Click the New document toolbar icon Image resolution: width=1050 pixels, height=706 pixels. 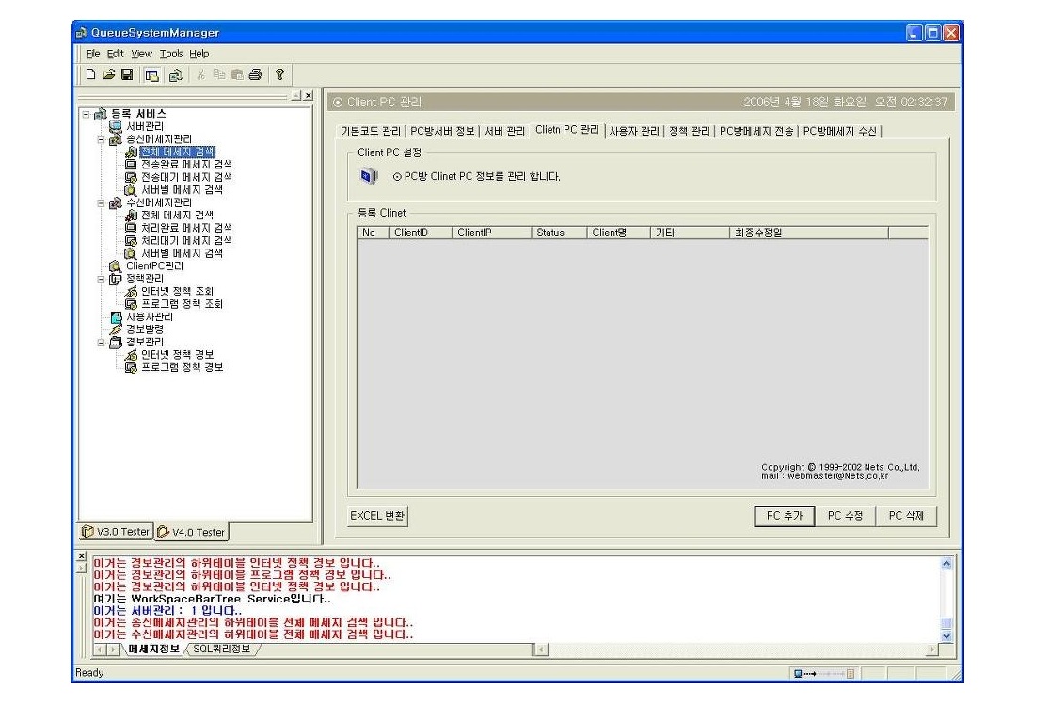(x=90, y=74)
